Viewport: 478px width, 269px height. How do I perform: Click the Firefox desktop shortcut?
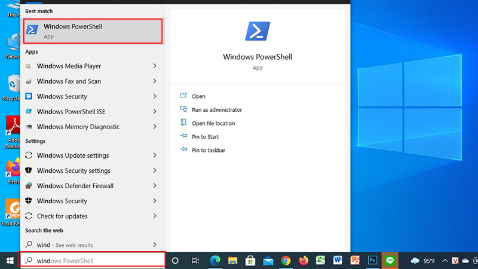click(x=13, y=172)
